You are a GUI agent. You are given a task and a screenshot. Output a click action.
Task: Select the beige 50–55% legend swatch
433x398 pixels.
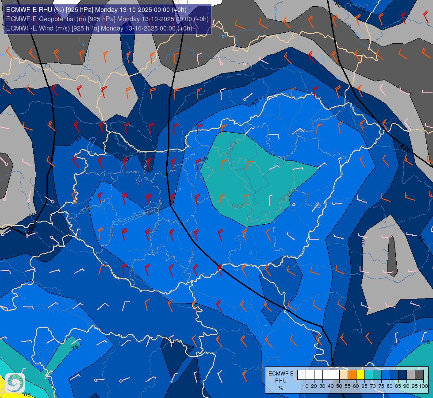[344, 375]
